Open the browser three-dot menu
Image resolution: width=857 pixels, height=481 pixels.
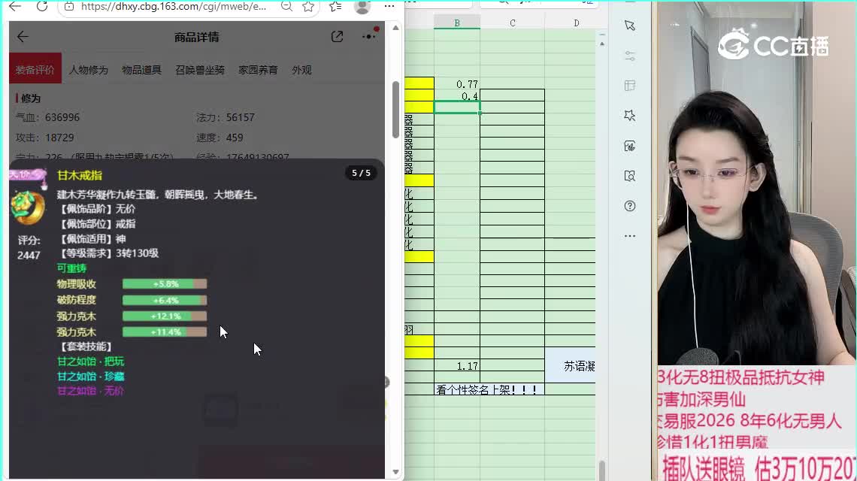[x=389, y=7]
